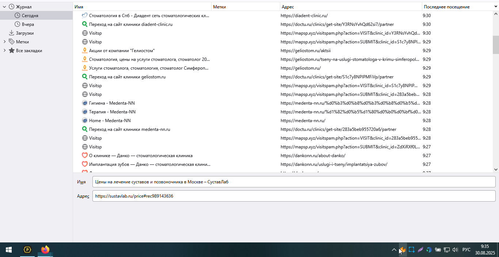The width and height of the screenshot is (499, 257).
Task: Select the Все закладки star item
Action: click(x=25, y=50)
